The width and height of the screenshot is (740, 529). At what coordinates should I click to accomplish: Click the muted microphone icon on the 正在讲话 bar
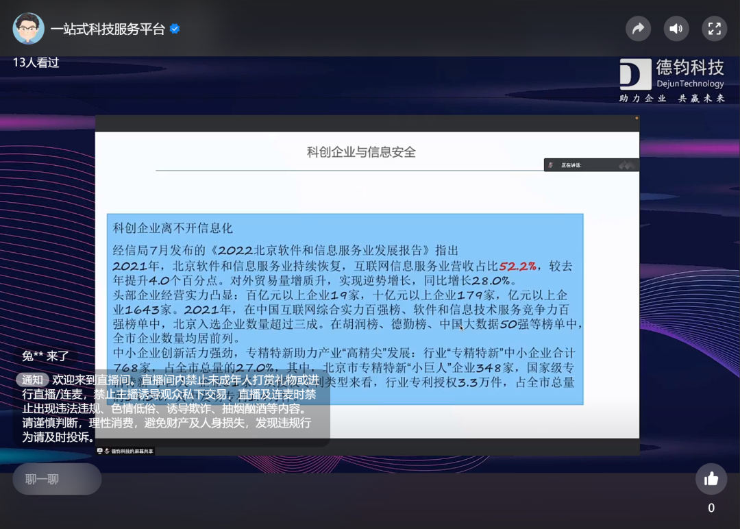[x=551, y=164]
